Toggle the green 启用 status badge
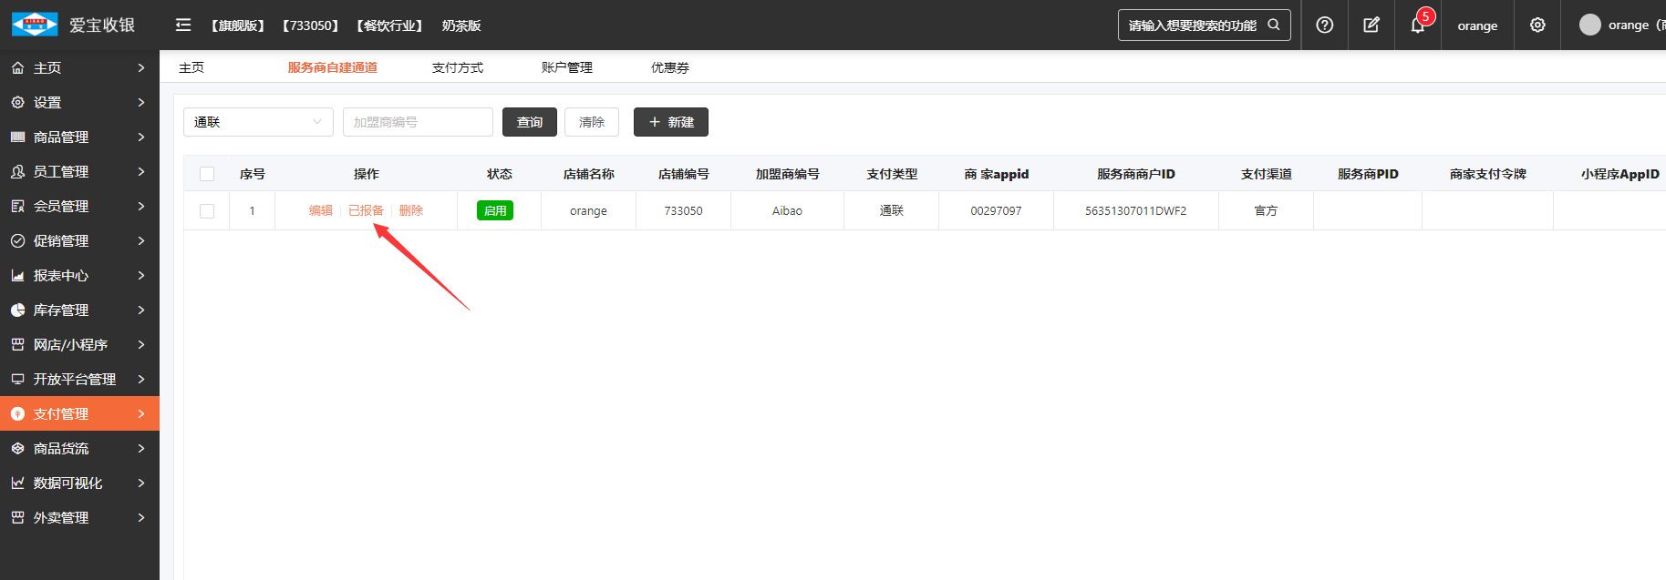Image resolution: width=1666 pixels, height=580 pixels. 495,211
